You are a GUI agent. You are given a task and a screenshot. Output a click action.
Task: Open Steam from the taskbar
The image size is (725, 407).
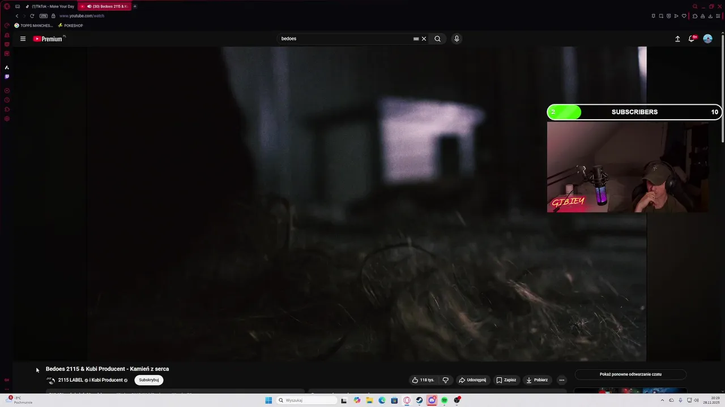pos(419,400)
